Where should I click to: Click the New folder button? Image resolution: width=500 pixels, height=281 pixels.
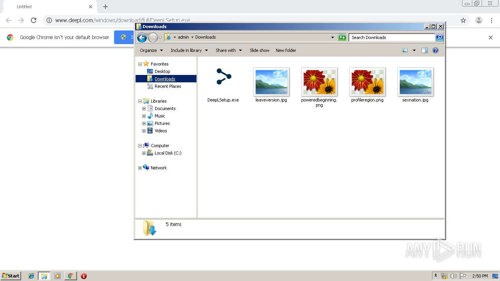pos(286,50)
